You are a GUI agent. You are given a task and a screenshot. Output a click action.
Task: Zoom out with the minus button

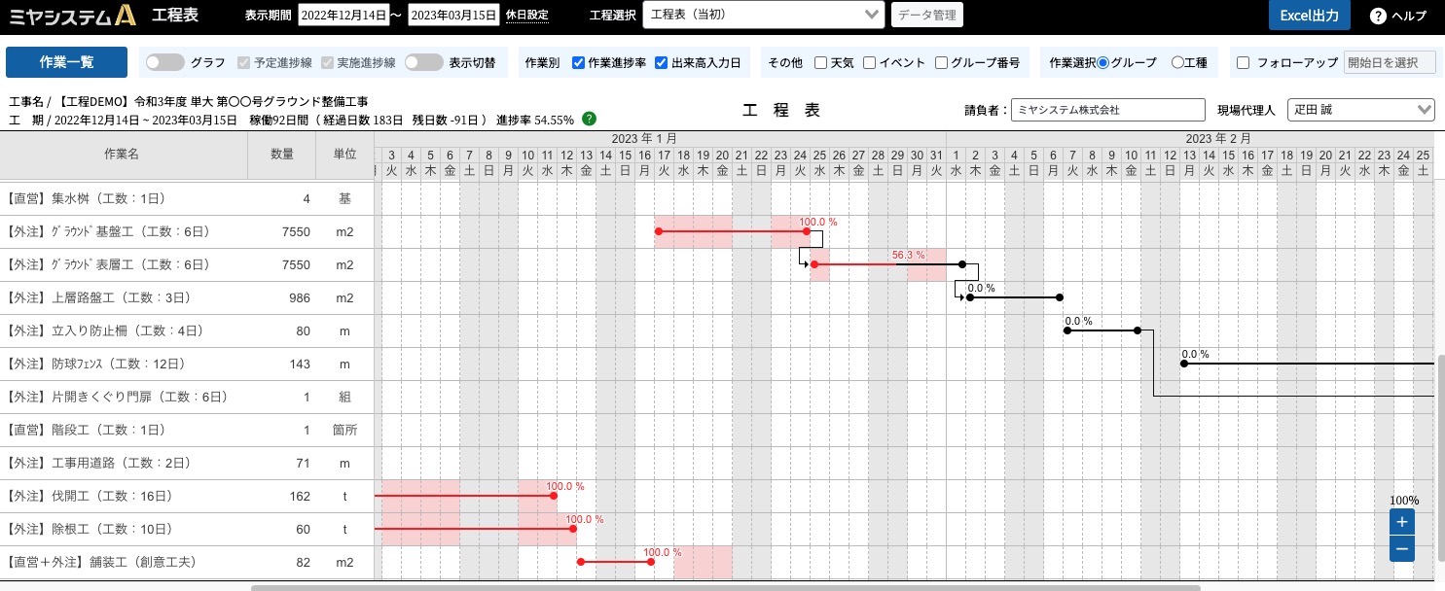1402,549
